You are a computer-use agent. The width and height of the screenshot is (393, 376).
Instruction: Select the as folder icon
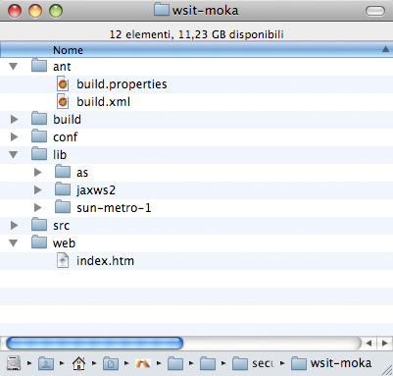point(63,172)
